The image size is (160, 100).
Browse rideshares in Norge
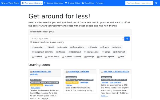(x=106, y=52)
